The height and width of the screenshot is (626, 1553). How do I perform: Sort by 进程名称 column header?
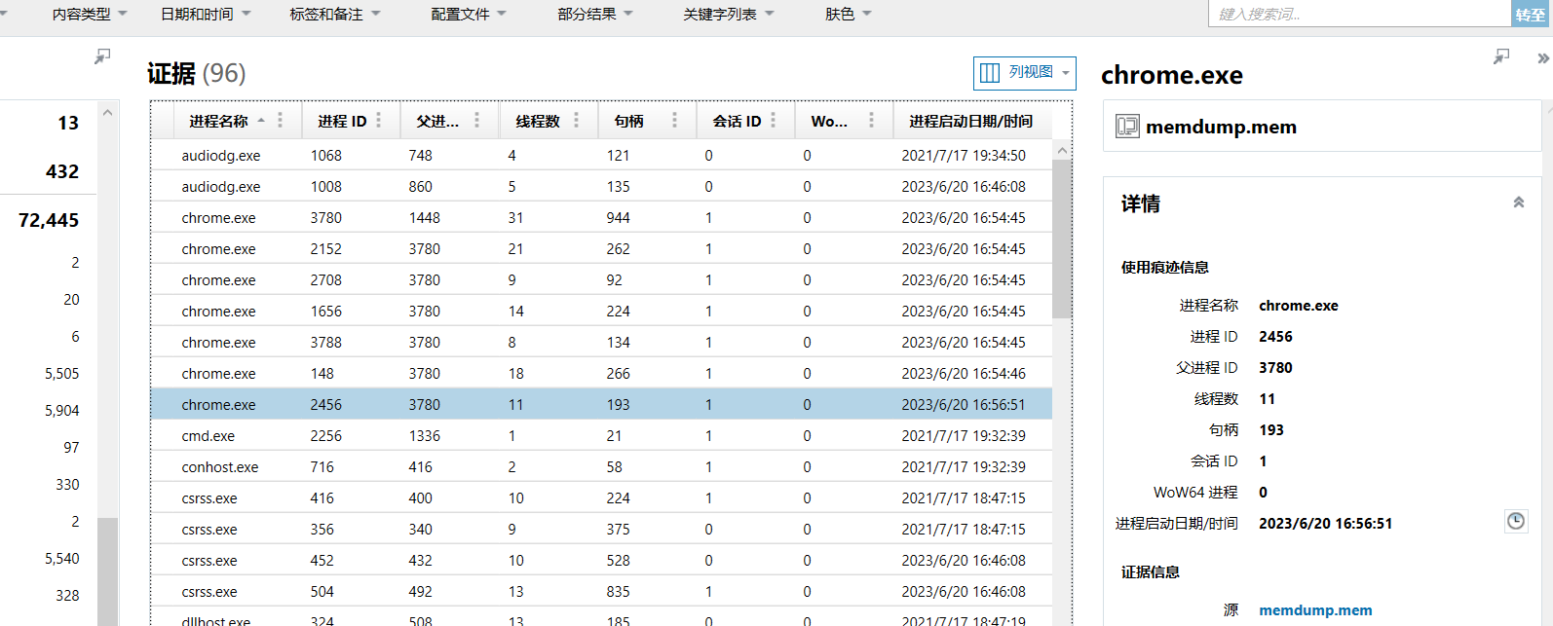(218, 121)
